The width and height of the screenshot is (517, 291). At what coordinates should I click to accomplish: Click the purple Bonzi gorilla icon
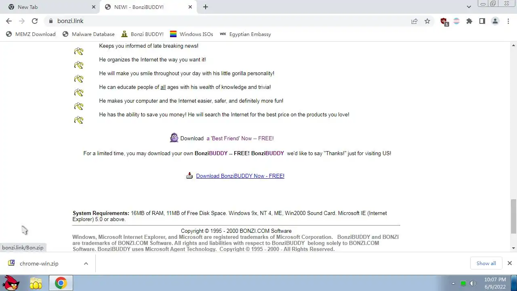coord(174,138)
